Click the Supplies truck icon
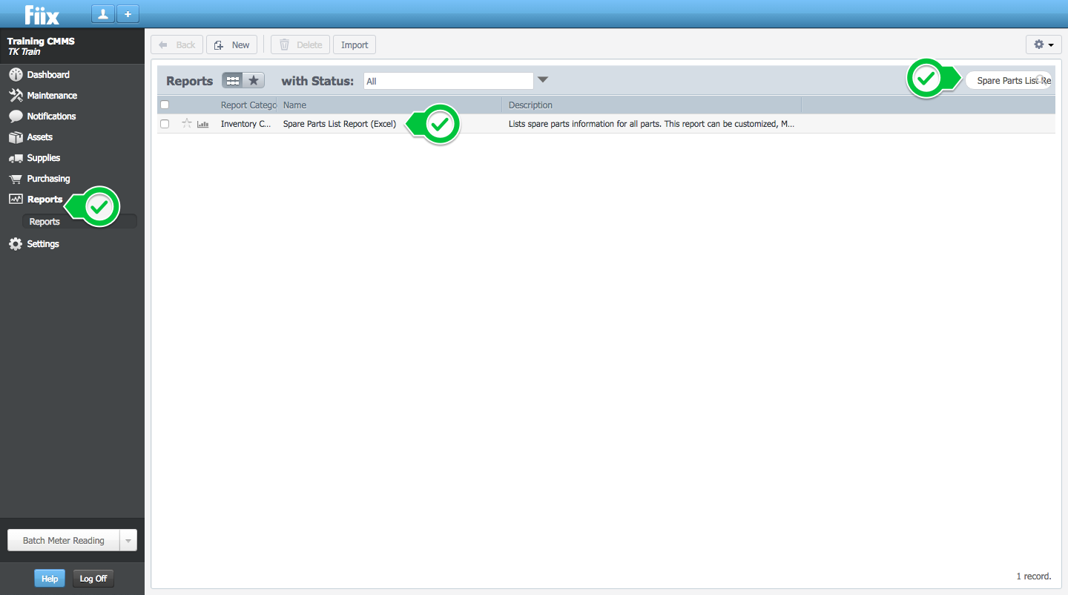This screenshot has width=1068, height=595. point(16,158)
